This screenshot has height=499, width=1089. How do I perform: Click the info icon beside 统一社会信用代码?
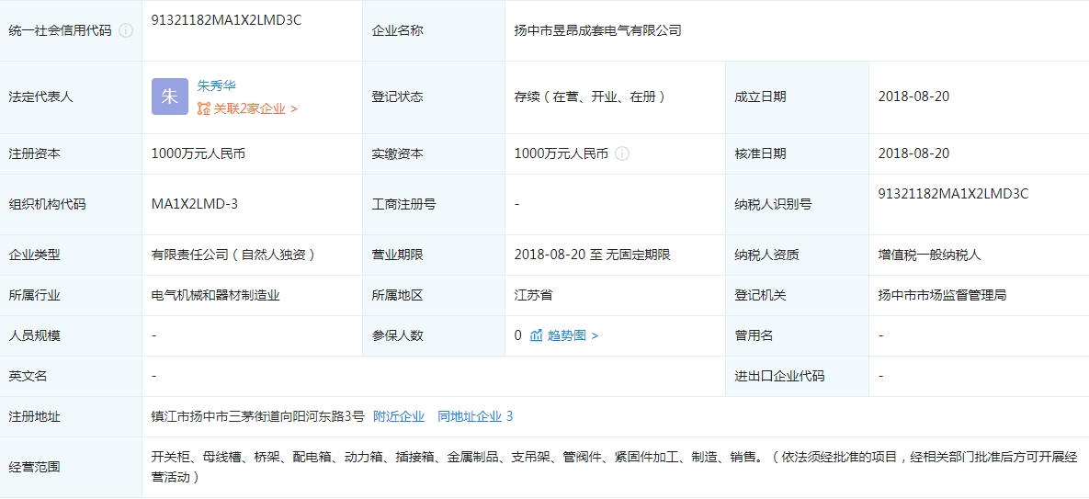126,30
